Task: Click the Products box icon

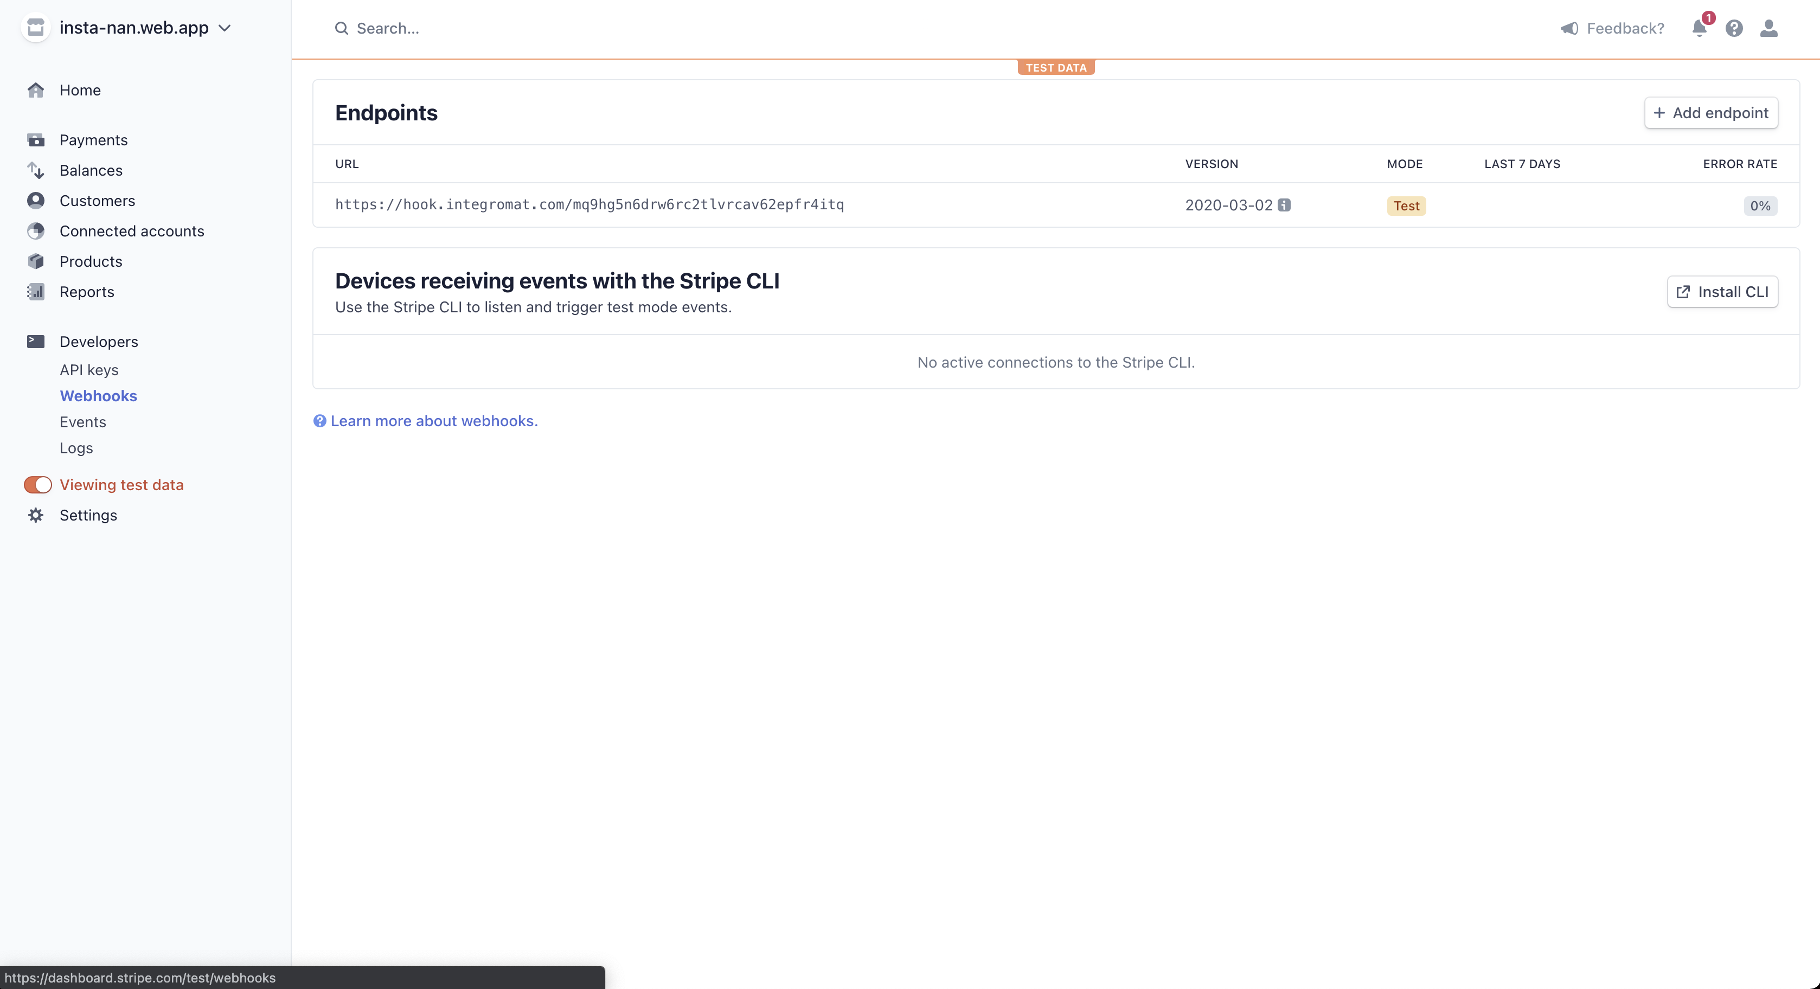Action: 36,261
